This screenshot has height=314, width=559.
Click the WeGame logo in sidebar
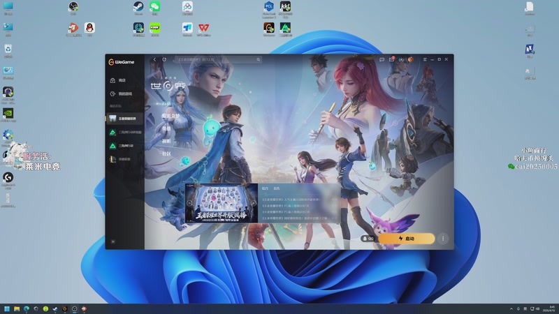[121, 62]
